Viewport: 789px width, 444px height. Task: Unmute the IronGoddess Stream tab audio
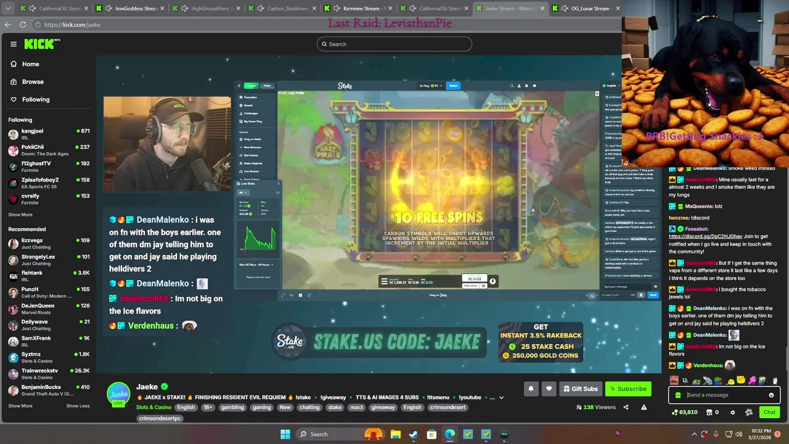(108, 9)
